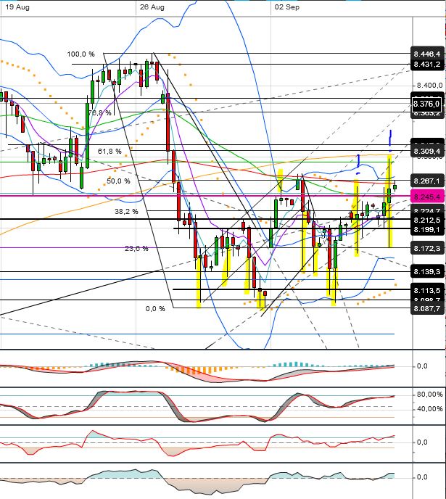Image resolution: width=446 pixels, height=499 pixels.
Task: Select the white-bordered 8.376,0 current price label
Action: 426,104
